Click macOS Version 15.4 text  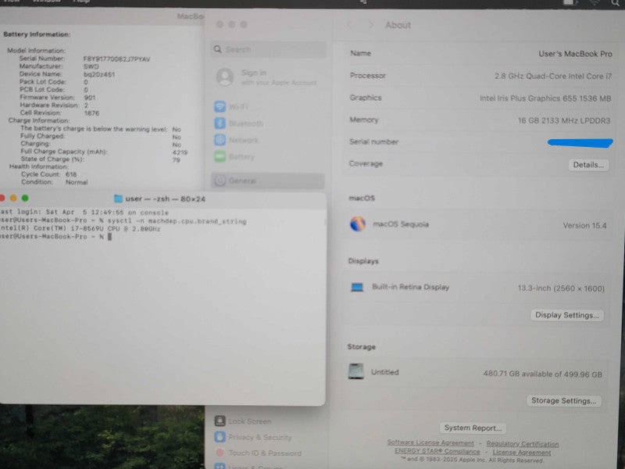584,226
